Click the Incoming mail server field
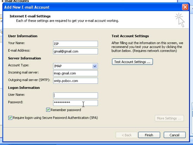 tap(75, 73)
